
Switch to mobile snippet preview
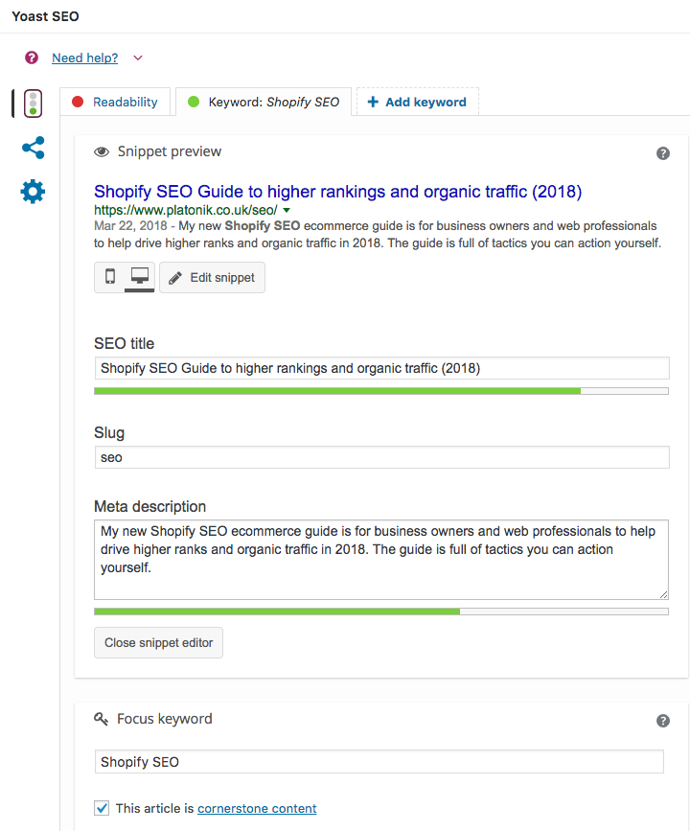tap(110, 277)
